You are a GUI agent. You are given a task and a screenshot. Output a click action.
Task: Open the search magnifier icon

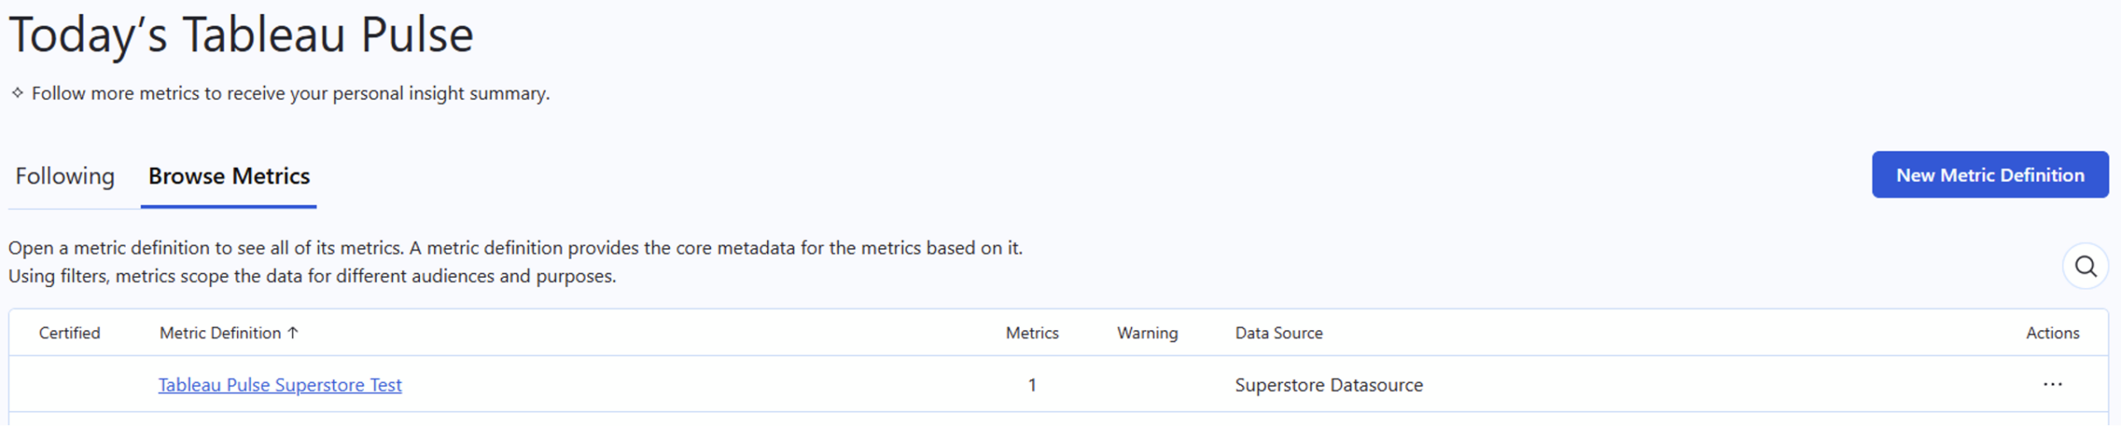pos(2085,266)
